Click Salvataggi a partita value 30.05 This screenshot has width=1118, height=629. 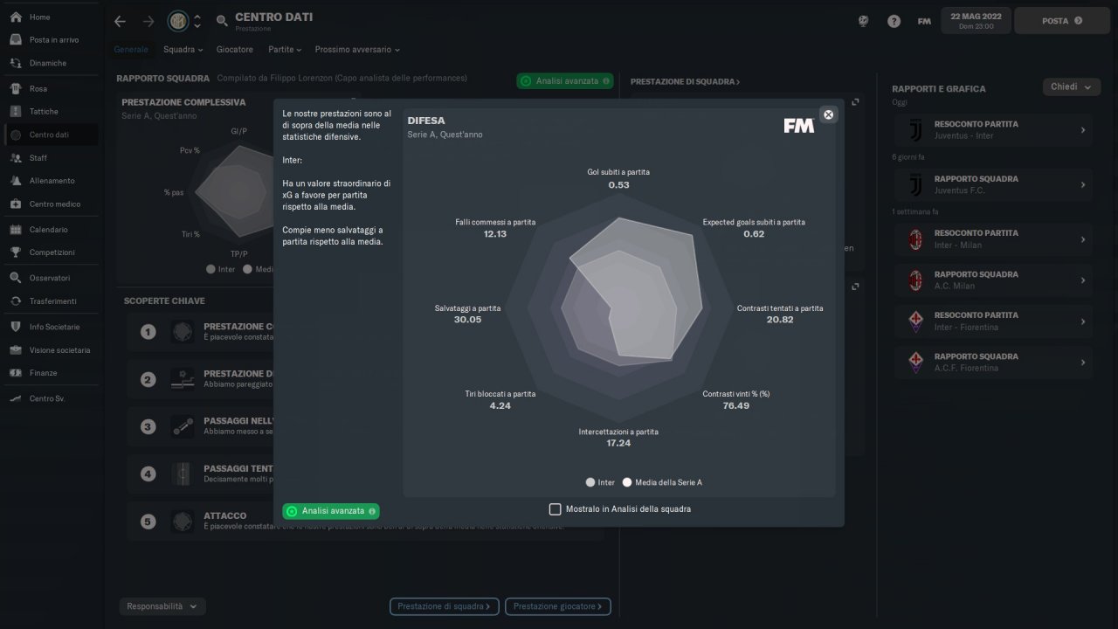click(x=467, y=320)
